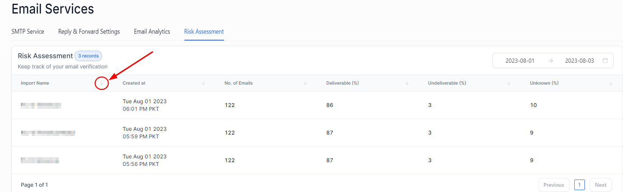Click the Unknown (%) sort arrow
Image resolution: width=623 pixels, height=192 pixels.
611,83
